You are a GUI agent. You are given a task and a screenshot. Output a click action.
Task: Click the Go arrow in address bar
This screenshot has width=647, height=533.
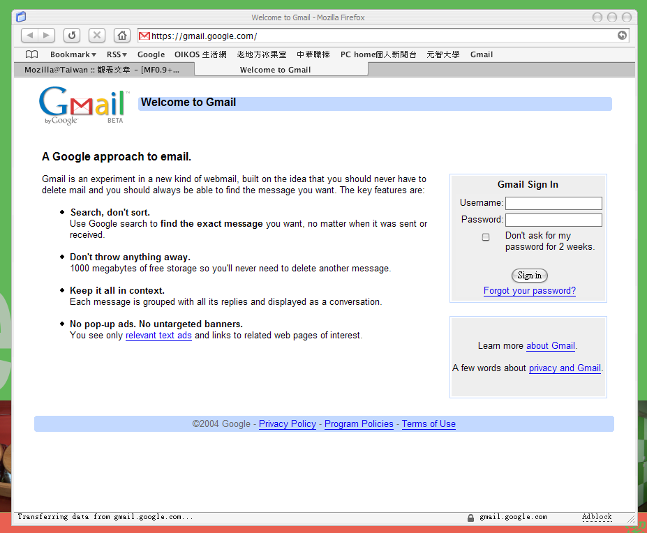point(622,36)
